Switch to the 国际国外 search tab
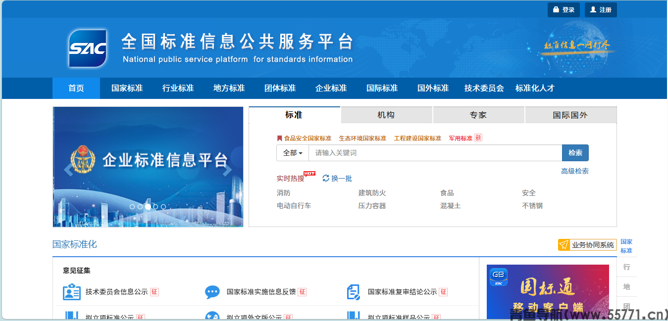This screenshot has height=321, width=668. pos(570,115)
